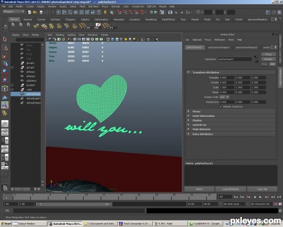The width and height of the screenshot is (283, 227).
Task: Create new scene from status line
Action: [x=30, y=12]
